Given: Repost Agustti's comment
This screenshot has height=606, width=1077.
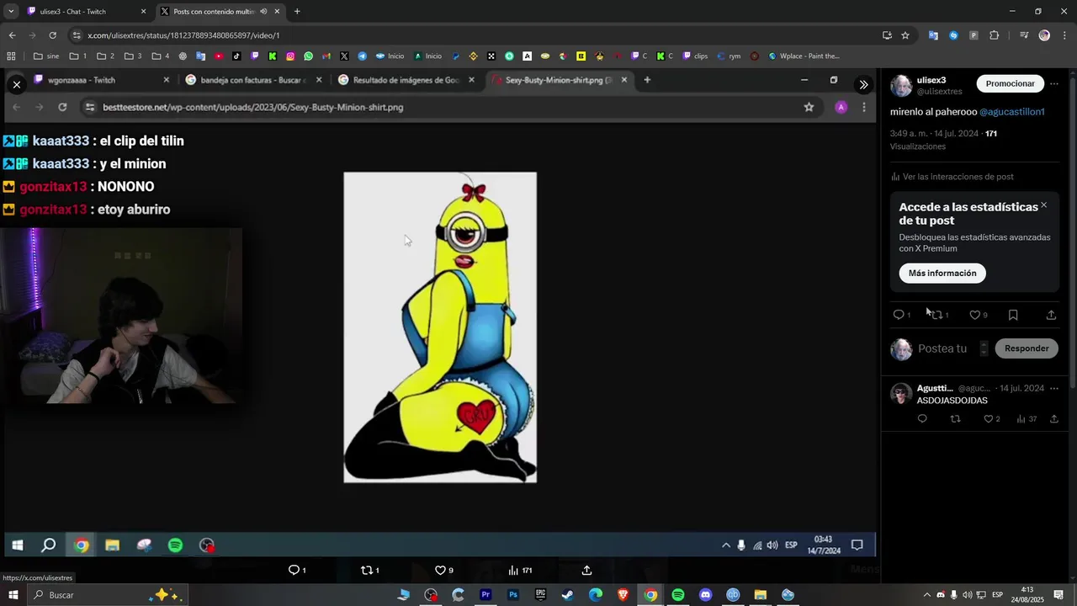Looking at the screenshot, I should (955, 419).
